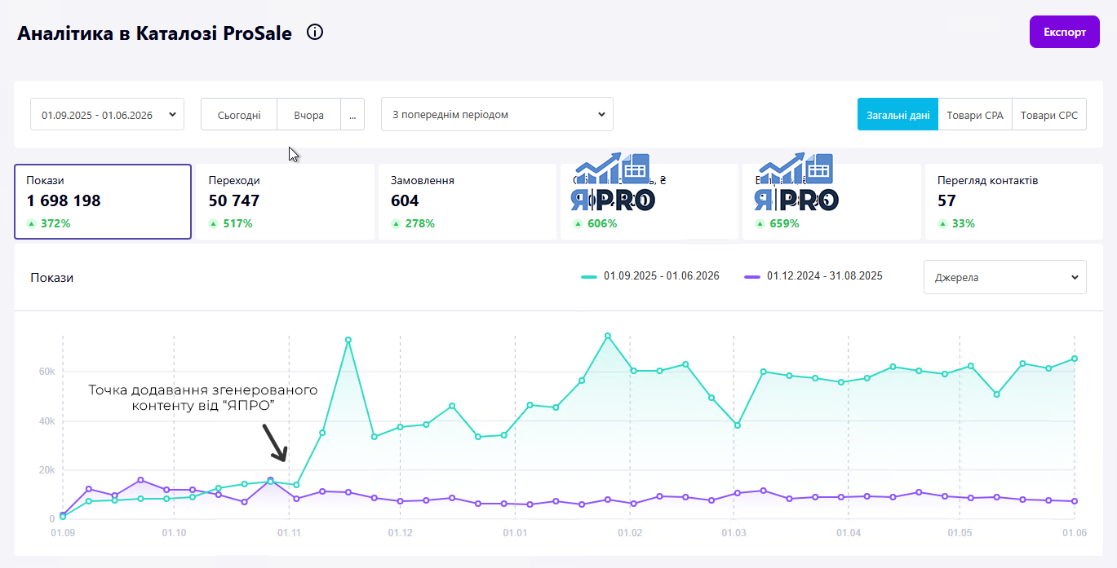The image size is (1117, 568).
Task: Select the Покази metric card
Action: (x=103, y=201)
